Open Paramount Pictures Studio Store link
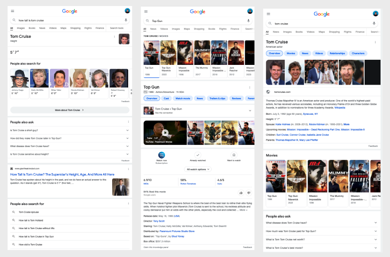 click(177, 231)
